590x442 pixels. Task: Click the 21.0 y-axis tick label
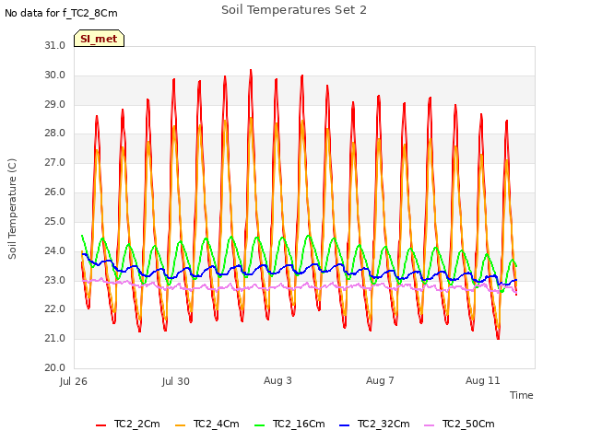tap(55, 338)
